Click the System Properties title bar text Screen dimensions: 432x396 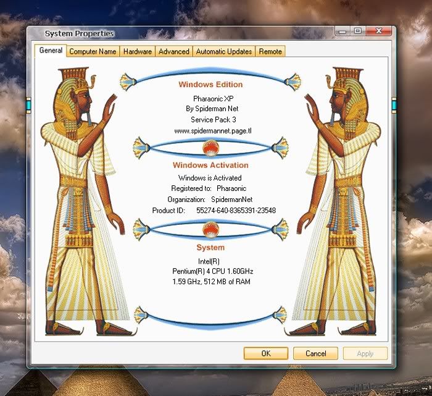pos(80,33)
